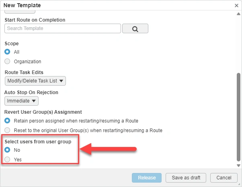Click the Start Route on Completion label
Screen dimensions: 242x187
click(35, 20)
